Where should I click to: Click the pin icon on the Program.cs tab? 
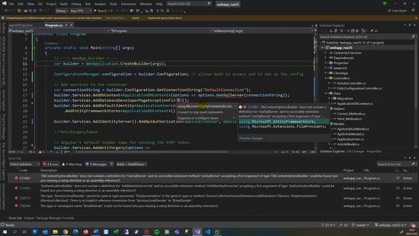coord(66,25)
